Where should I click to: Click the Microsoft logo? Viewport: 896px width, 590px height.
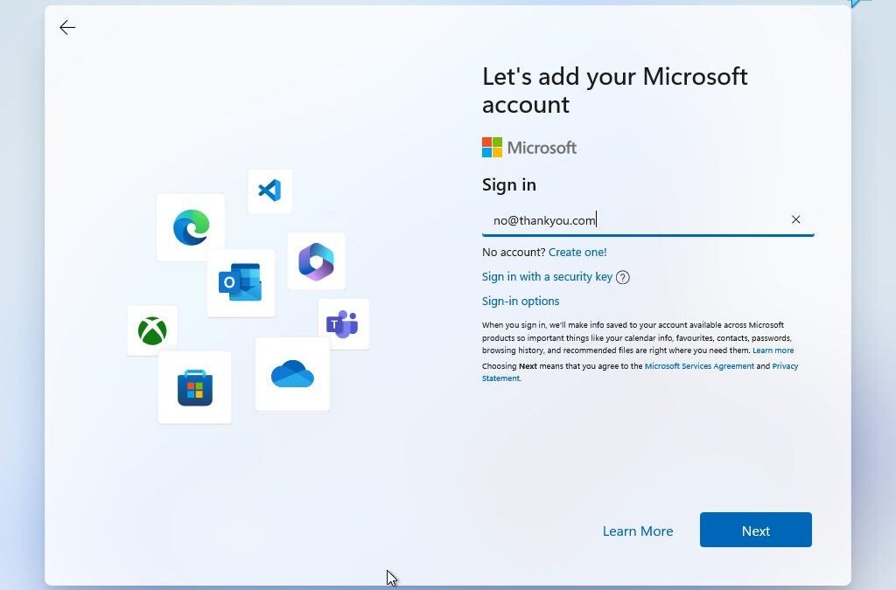click(529, 147)
